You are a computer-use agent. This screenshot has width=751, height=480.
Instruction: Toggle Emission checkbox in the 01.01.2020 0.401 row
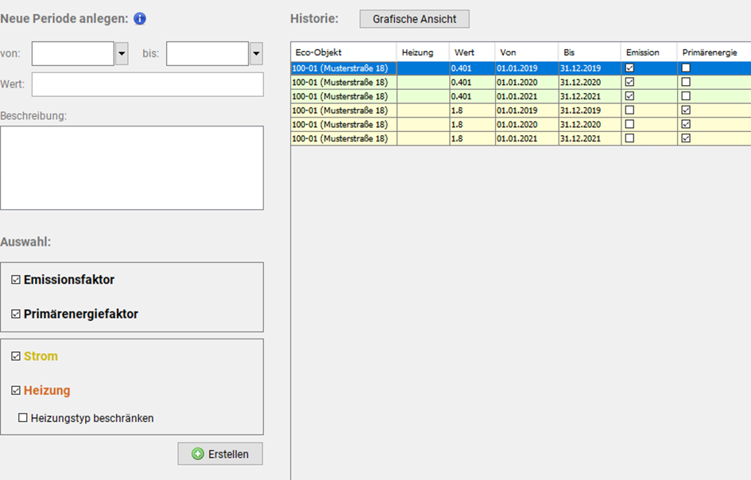(x=630, y=82)
